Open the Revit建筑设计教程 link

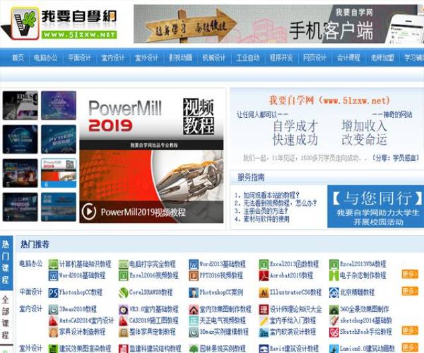click(294, 348)
